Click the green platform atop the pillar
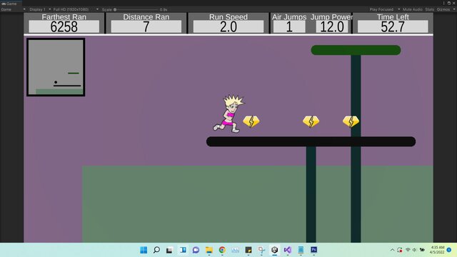 click(x=356, y=50)
